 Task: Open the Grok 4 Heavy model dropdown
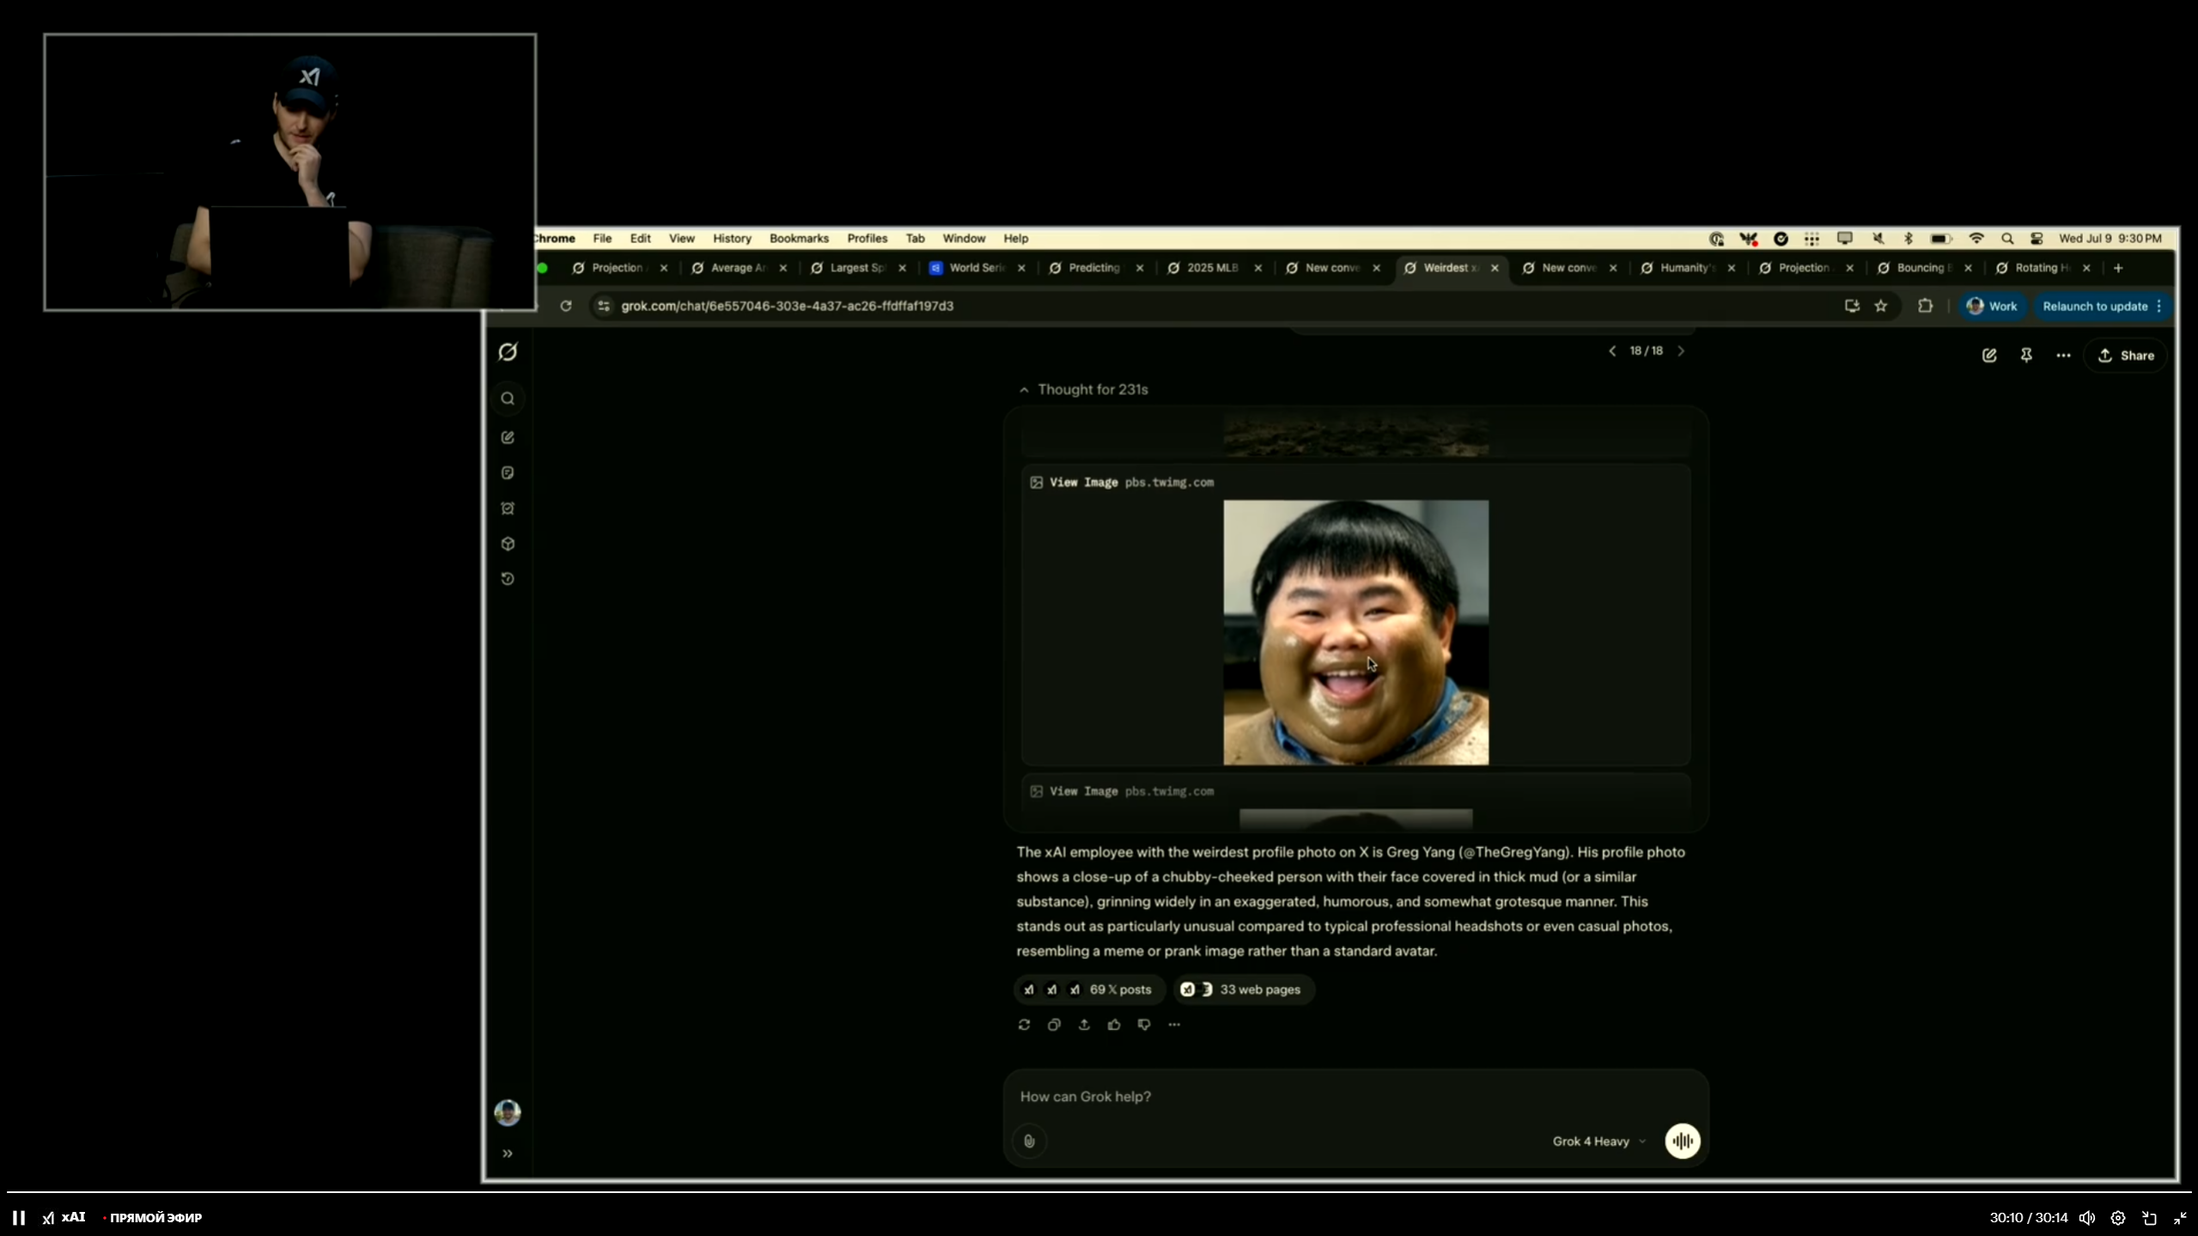pyautogui.click(x=1598, y=1142)
